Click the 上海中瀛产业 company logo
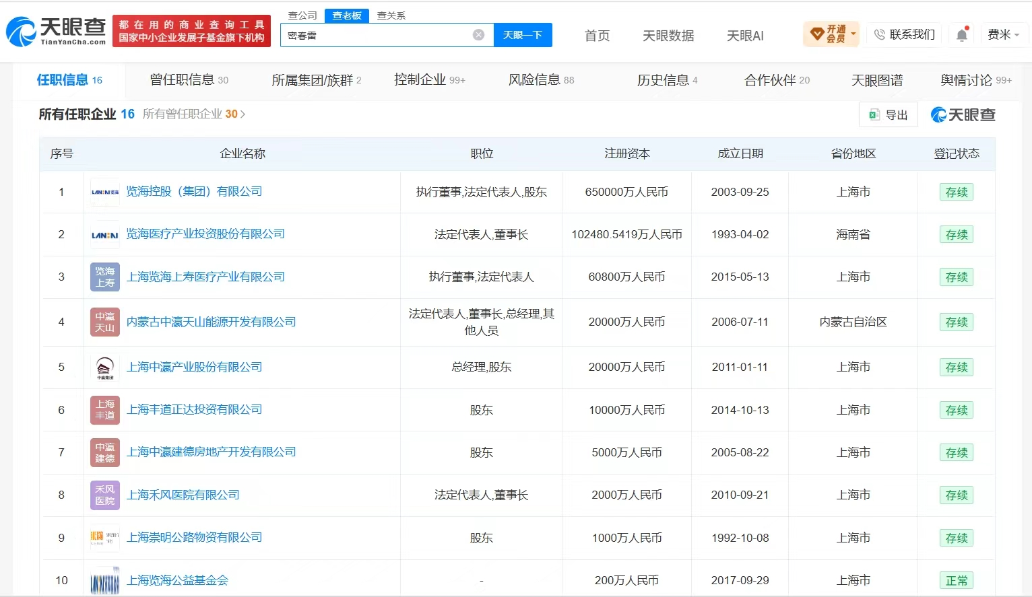Screen dimensions: 1032x597 click(x=105, y=367)
